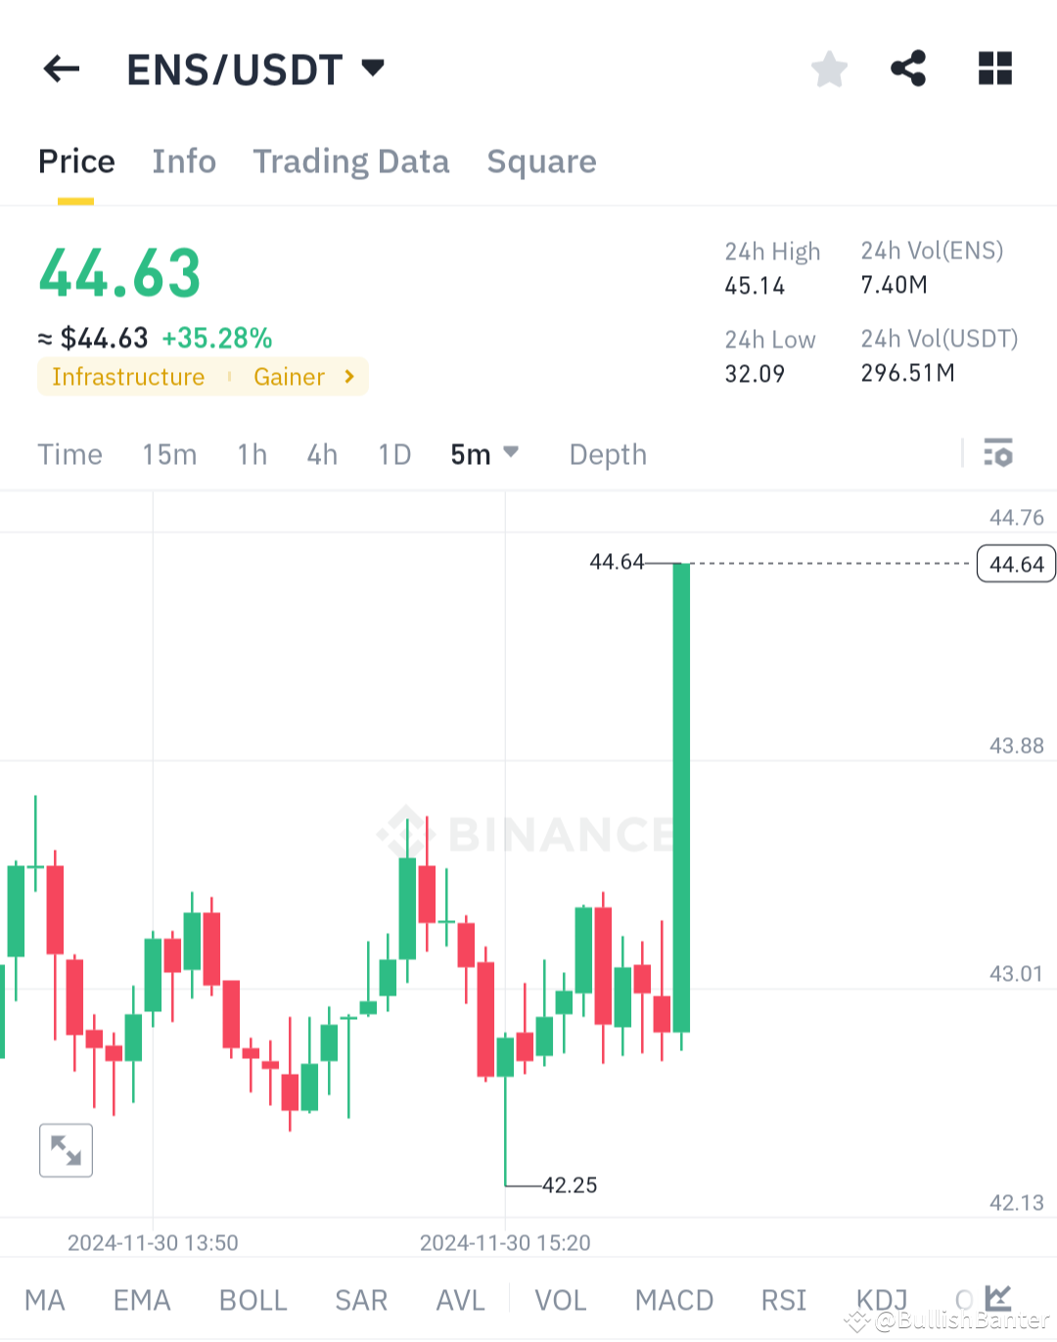Expand chart to fullscreen mode
Screen dimensions: 1057x1342
[66, 1150]
